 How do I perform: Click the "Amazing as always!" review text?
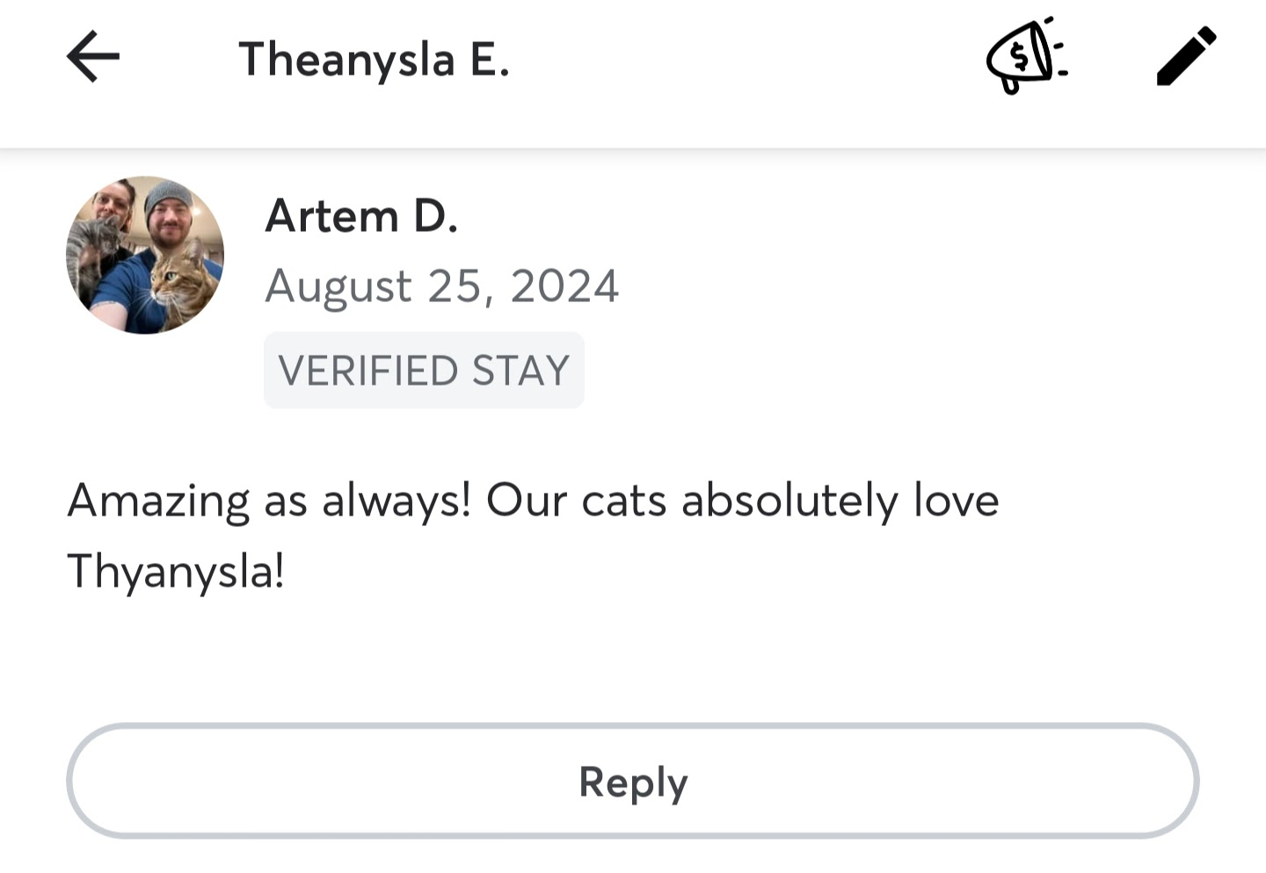[x=269, y=501]
